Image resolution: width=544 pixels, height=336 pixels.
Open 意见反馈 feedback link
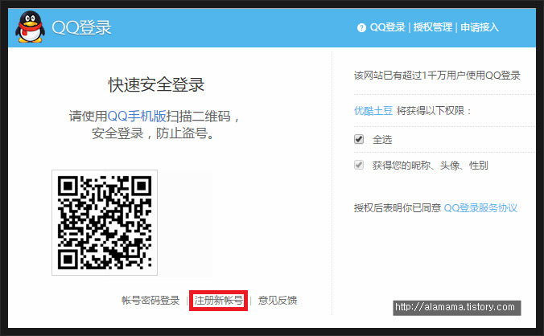coord(278,301)
